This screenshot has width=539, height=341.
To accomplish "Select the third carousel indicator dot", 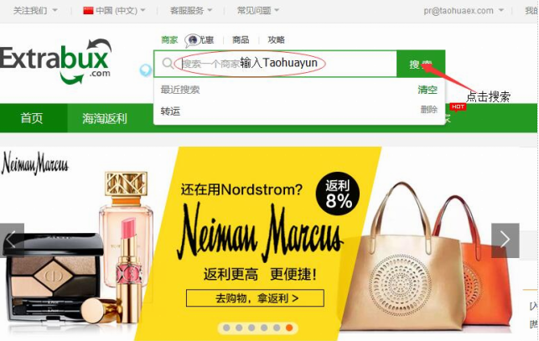I will (251, 328).
